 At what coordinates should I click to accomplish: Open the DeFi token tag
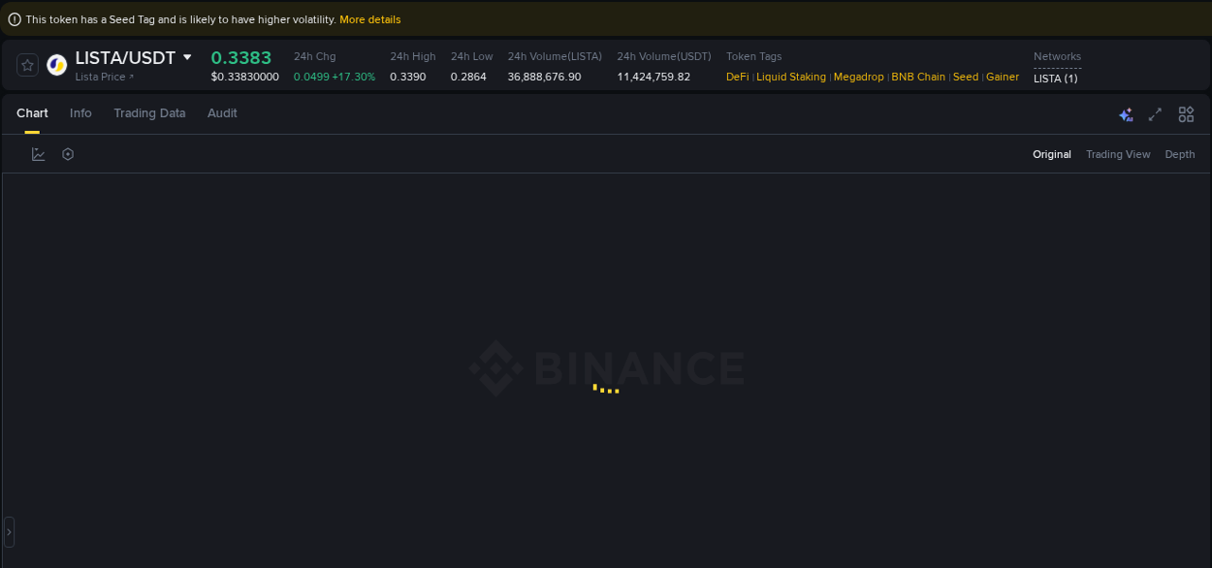click(736, 77)
